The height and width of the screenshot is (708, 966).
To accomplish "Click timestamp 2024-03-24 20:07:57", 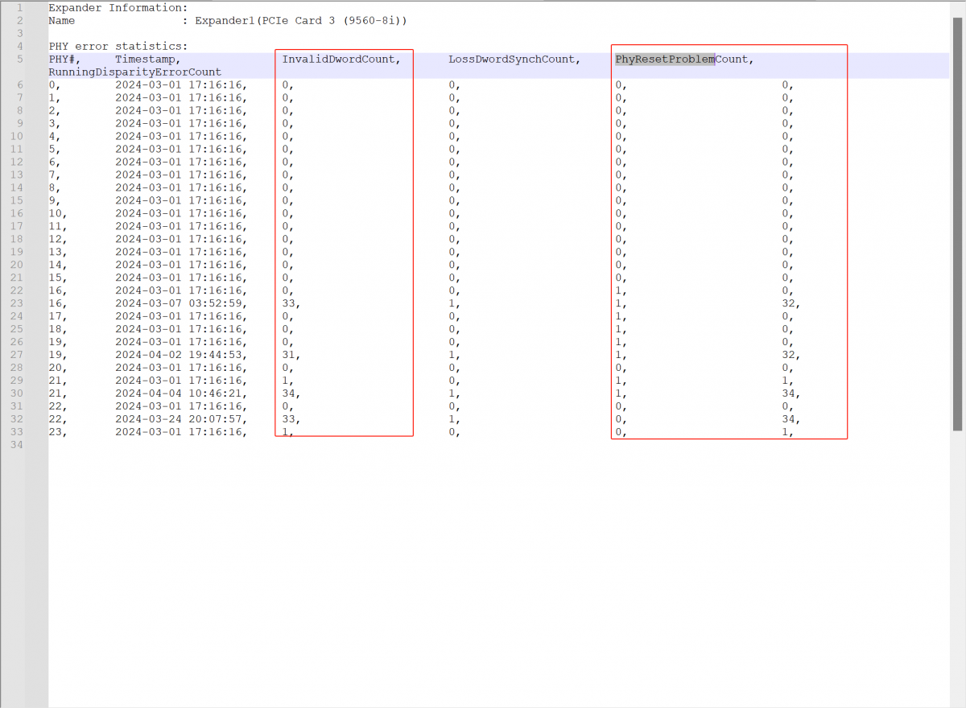I will pos(180,419).
